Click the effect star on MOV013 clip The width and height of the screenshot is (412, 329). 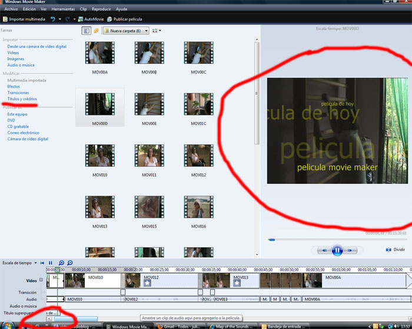coord(237,283)
